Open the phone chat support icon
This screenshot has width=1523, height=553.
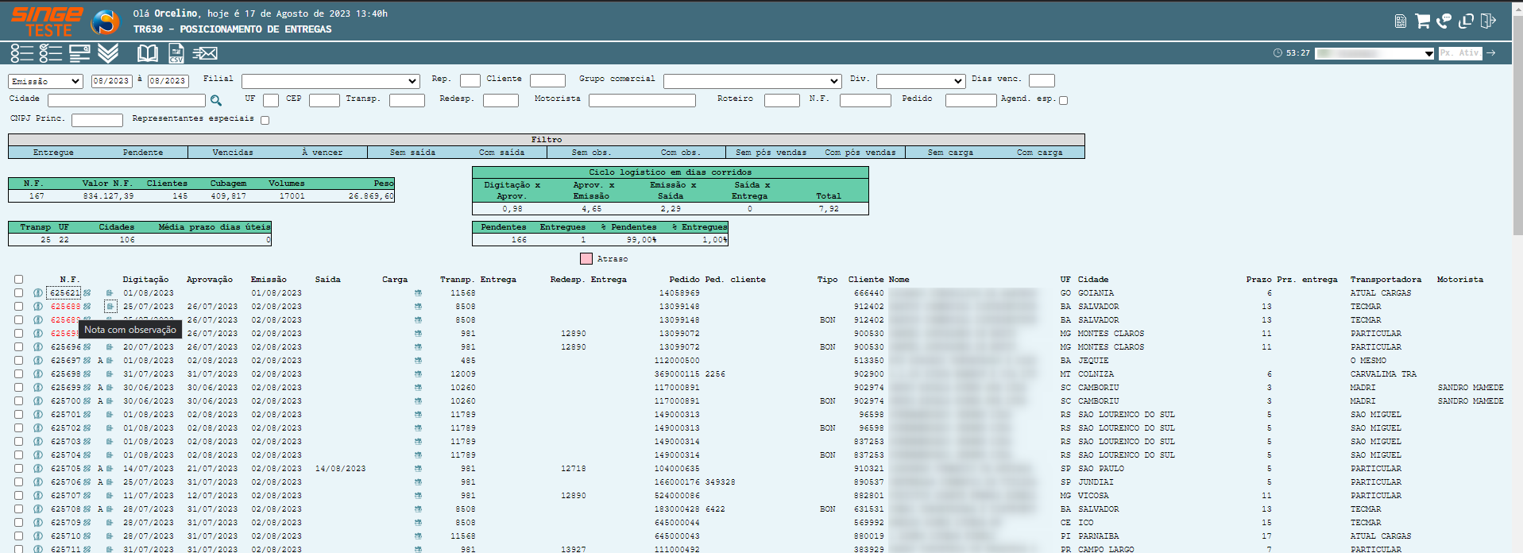pos(1444,21)
